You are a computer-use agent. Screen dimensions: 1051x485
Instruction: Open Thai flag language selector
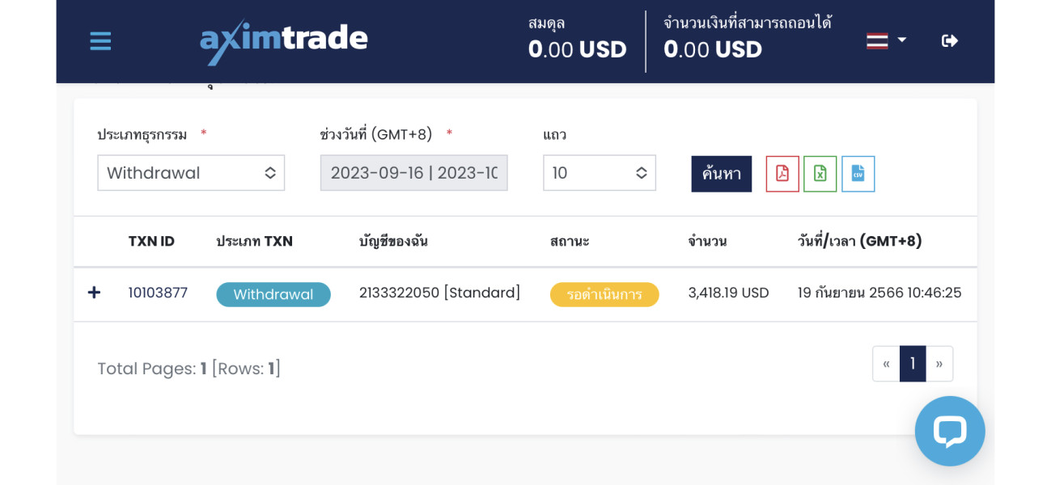pos(886,40)
